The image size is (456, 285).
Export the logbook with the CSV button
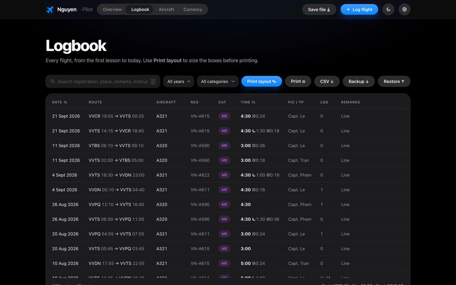(x=327, y=81)
